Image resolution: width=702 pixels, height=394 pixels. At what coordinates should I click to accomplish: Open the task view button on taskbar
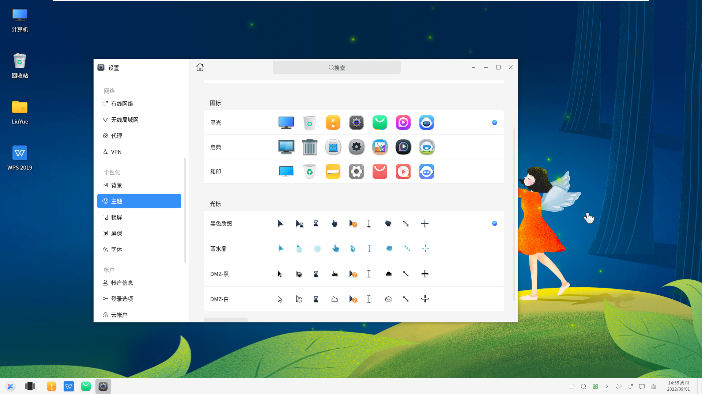30,386
